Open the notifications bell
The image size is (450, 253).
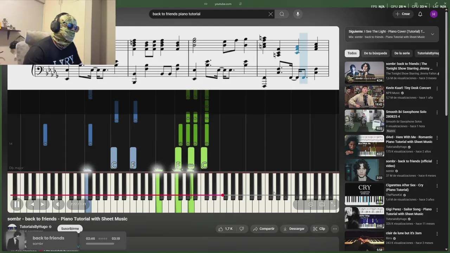(x=420, y=14)
